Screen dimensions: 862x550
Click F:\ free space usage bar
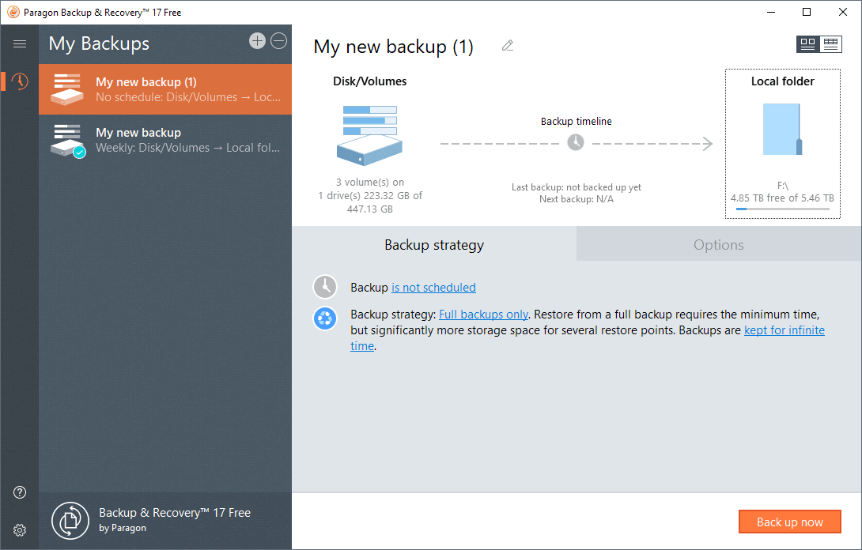(x=782, y=209)
